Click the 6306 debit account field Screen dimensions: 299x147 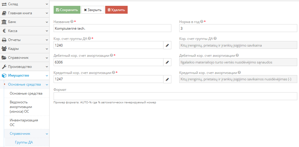click(x=108, y=62)
